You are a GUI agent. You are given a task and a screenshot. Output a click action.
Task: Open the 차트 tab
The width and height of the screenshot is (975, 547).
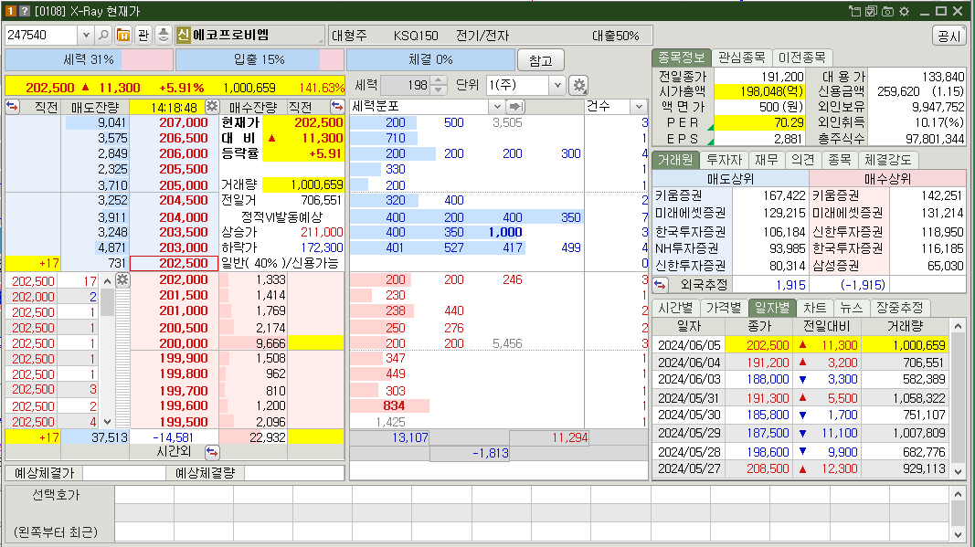pos(814,308)
